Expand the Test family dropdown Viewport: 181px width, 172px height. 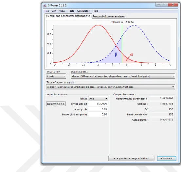click(56, 76)
